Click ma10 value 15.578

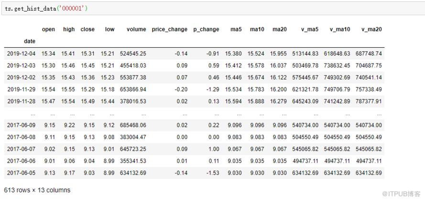pyautogui.click(x=256, y=65)
